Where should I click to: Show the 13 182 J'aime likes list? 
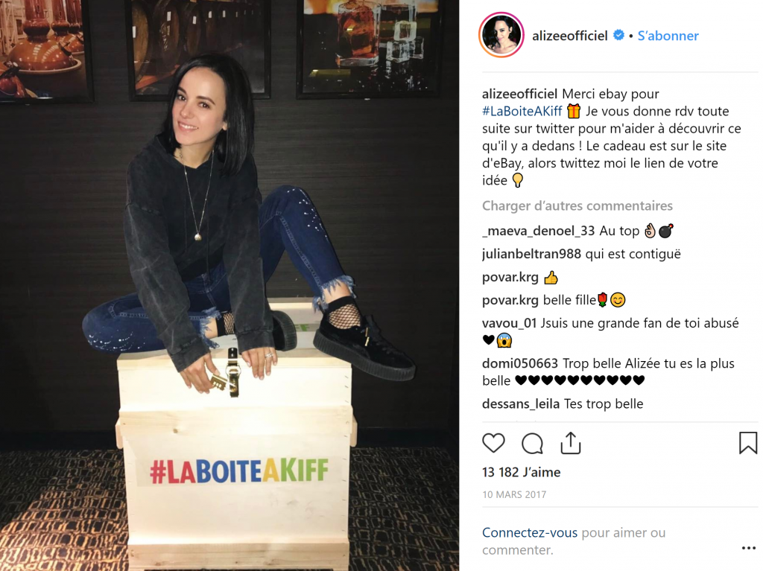[x=521, y=472]
